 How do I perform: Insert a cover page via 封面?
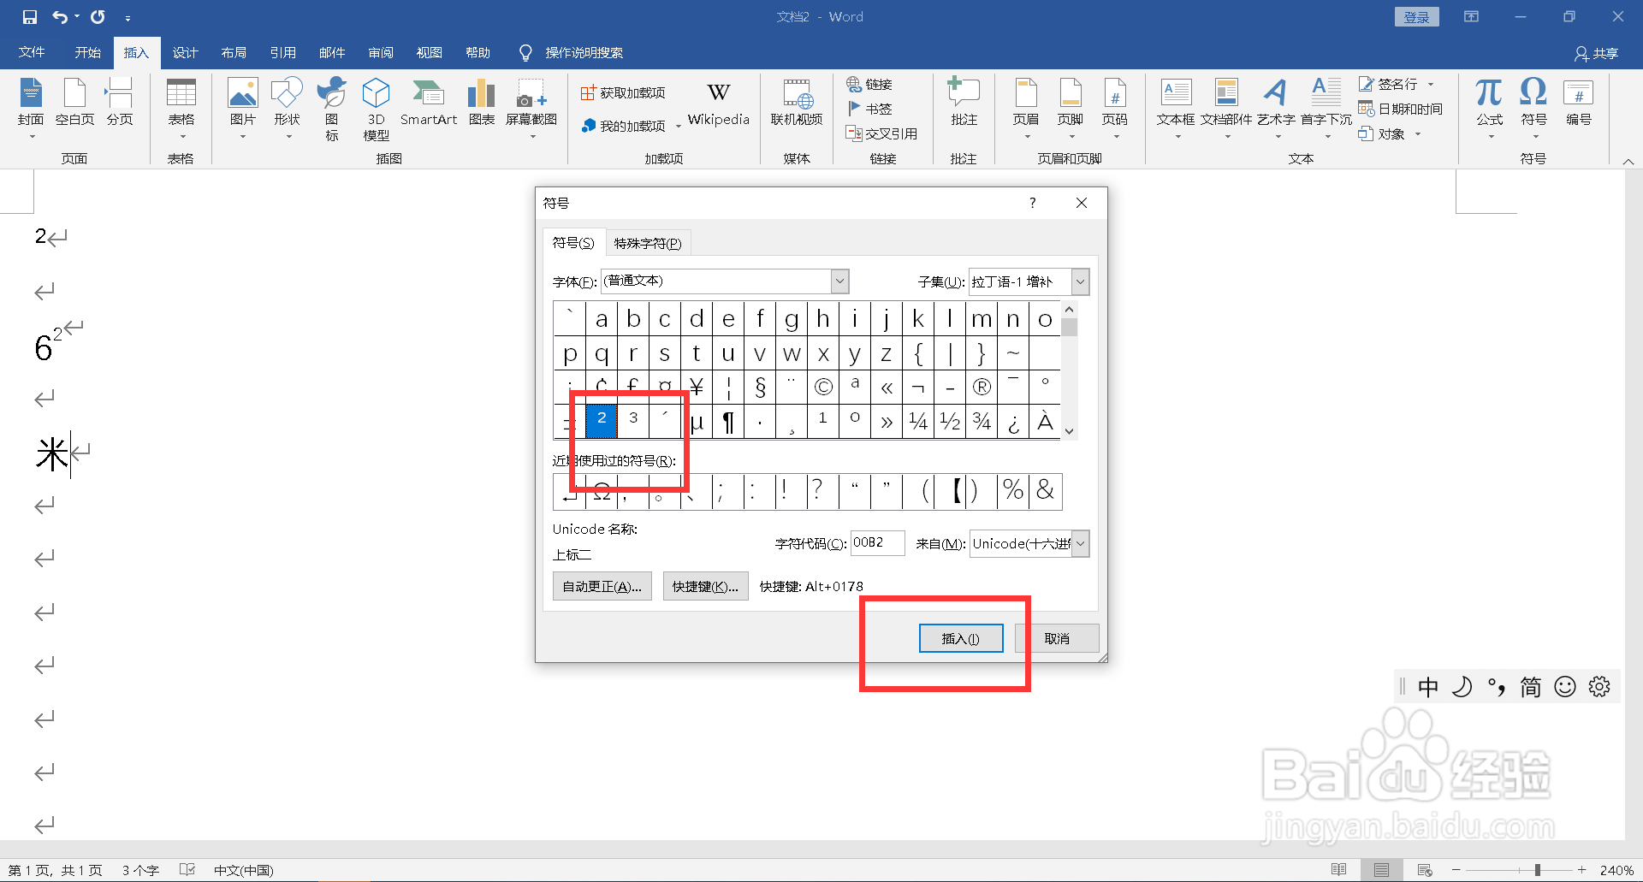[31, 108]
